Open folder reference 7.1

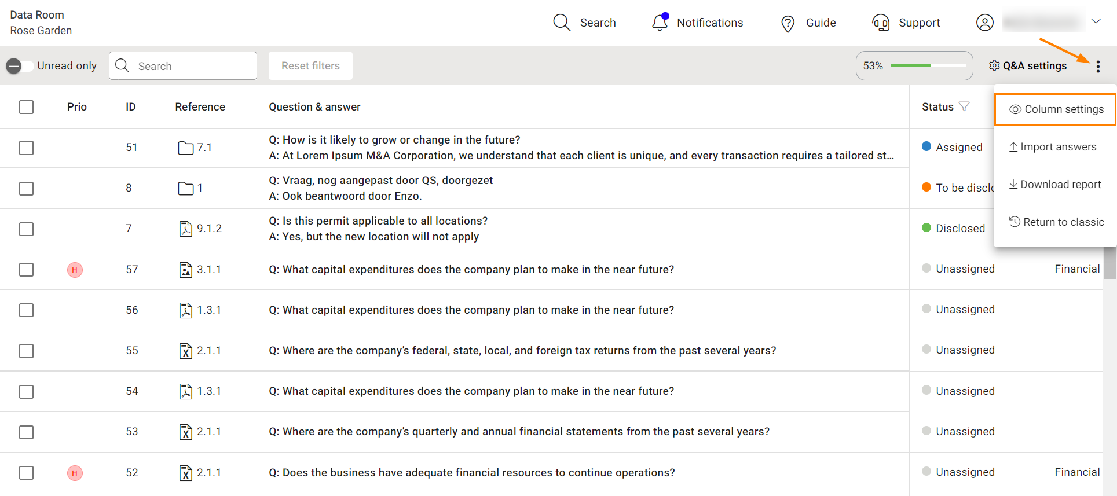[185, 148]
